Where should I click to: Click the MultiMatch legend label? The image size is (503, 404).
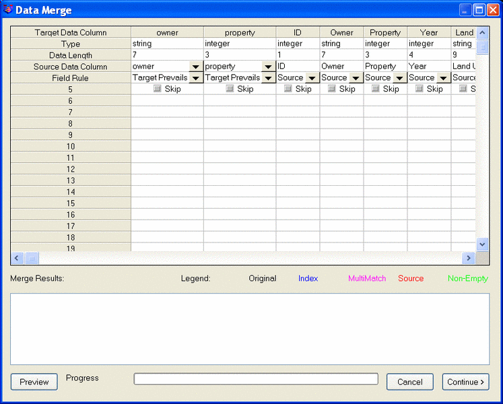pos(367,278)
